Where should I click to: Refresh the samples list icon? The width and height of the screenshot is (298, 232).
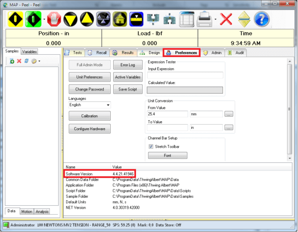pos(26,61)
